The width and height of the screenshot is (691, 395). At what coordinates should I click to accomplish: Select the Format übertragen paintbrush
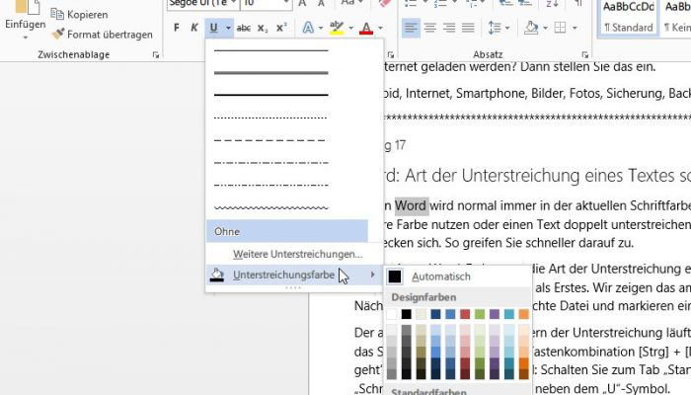tap(57, 34)
